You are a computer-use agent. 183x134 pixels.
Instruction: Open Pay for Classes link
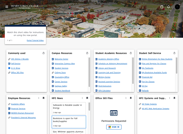click(x=148, y=82)
